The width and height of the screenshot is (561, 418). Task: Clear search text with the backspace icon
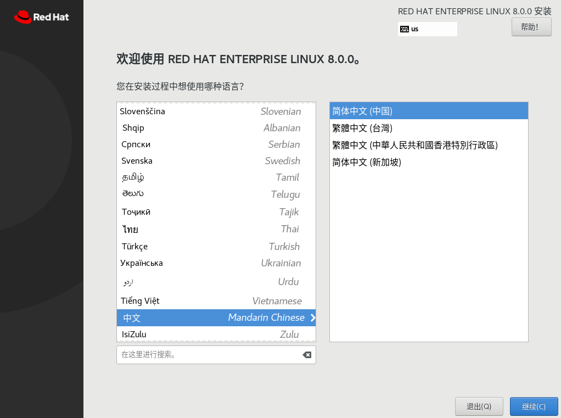306,355
